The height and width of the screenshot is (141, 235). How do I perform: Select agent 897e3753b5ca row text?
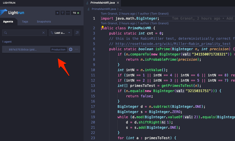click(x=23, y=49)
